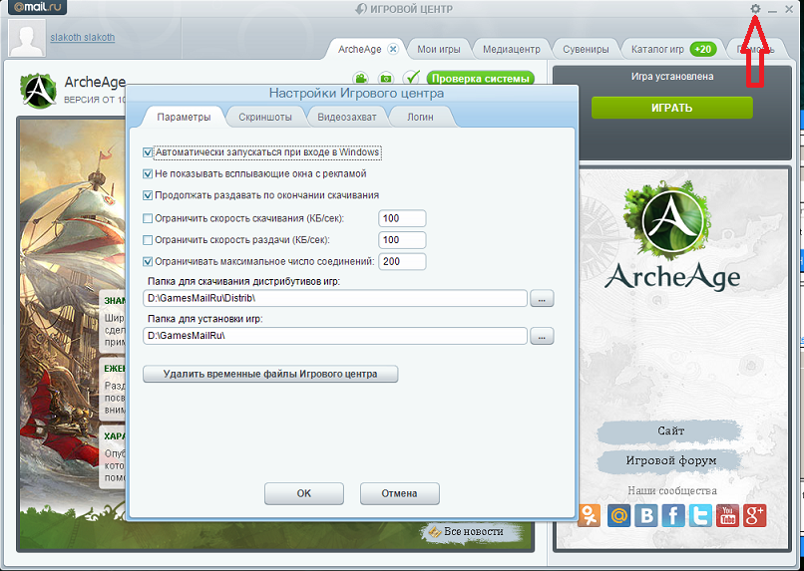The height and width of the screenshot is (571, 804).
Task: Enable Ограничить скорость раздачи checkbox
Action: click(x=148, y=240)
